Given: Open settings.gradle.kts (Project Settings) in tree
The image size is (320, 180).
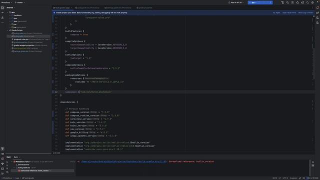Looking at the screenshot, I should [x=26, y=51].
